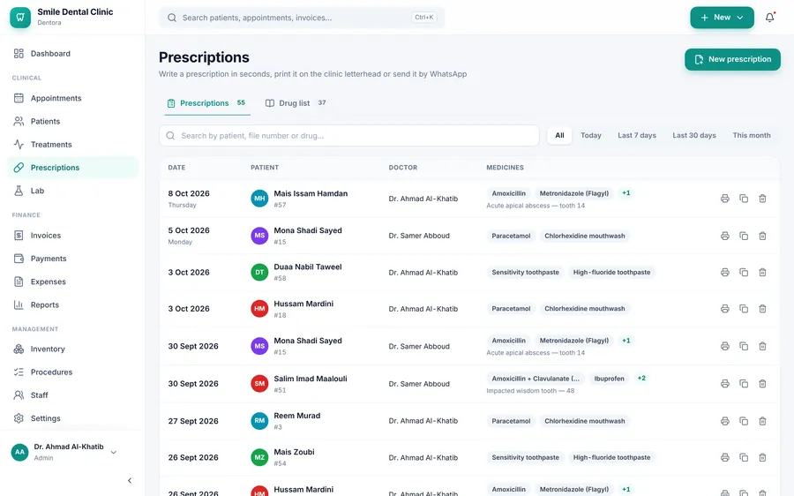Screen dimensions: 794x496
Task: Duplicate Mona Shadi Sayed's 30 Sept prescription
Action: [744, 346]
